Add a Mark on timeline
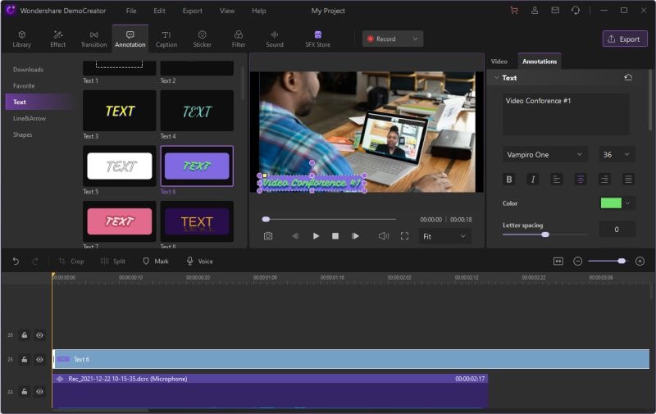Image resolution: width=656 pixels, height=414 pixels. tap(156, 262)
